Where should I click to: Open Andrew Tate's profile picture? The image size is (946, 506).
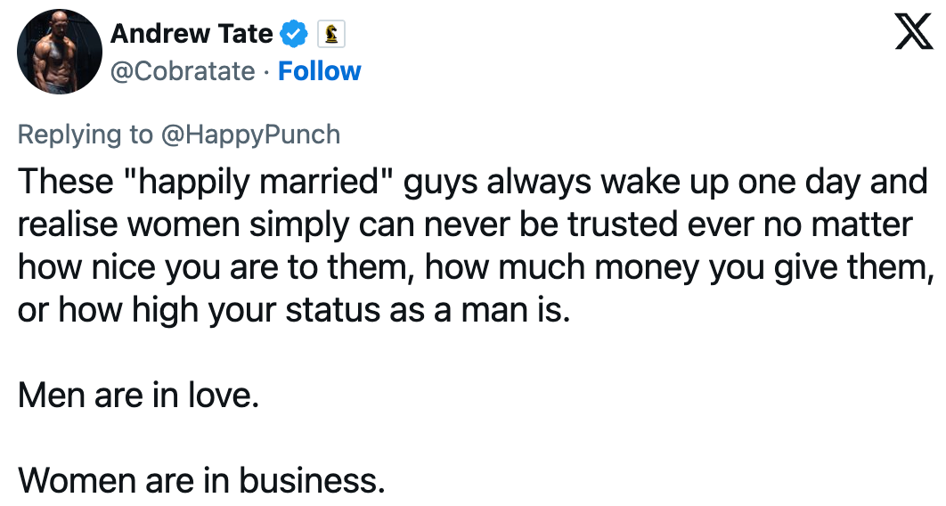pyautogui.click(x=59, y=52)
